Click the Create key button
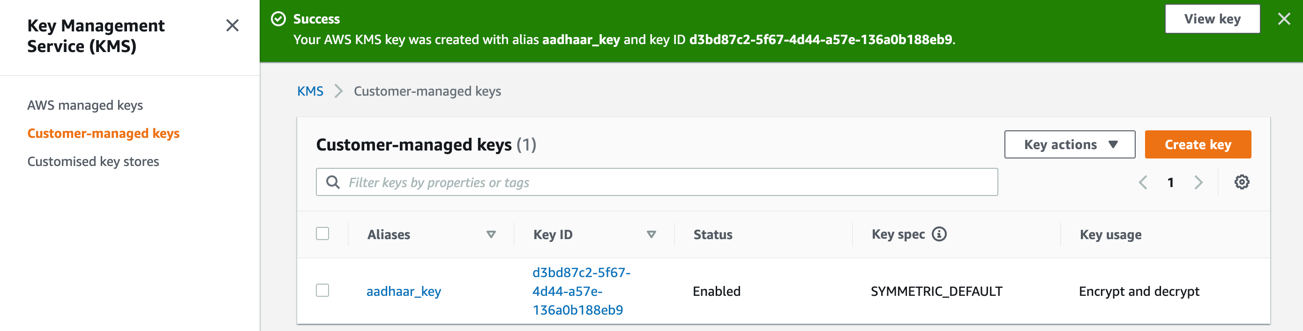1303x331 pixels. [1198, 144]
